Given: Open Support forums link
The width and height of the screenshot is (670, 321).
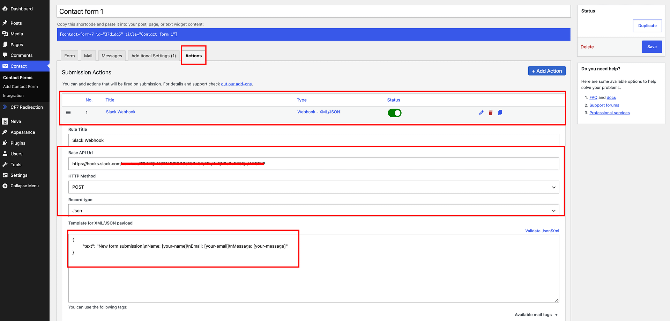Looking at the screenshot, I should 604,105.
